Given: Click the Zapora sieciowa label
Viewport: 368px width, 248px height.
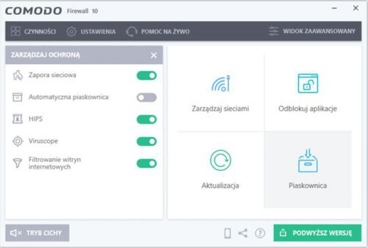Looking at the screenshot, I should tap(52, 75).
